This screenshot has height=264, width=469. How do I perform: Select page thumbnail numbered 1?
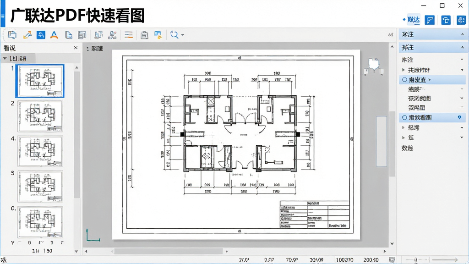click(x=40, y=81)
